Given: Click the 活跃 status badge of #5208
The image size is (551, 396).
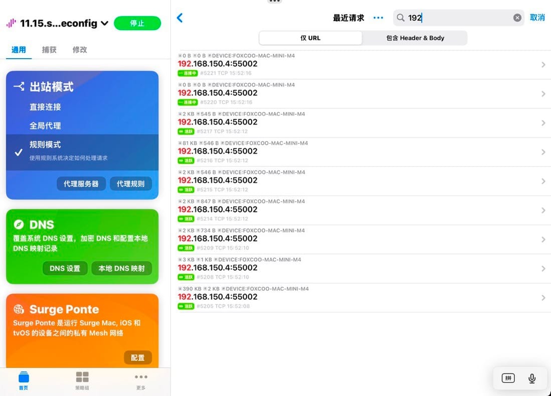Looking at the screenshot, I should tap(186, 277).
